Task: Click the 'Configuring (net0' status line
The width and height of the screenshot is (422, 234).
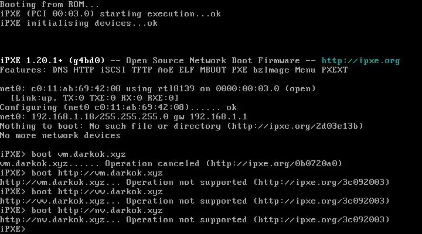Action: tap(118, 108)
